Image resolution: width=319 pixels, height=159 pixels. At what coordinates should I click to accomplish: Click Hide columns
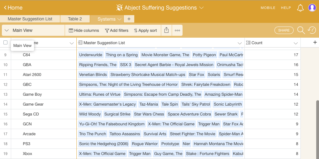pos(84,31)
